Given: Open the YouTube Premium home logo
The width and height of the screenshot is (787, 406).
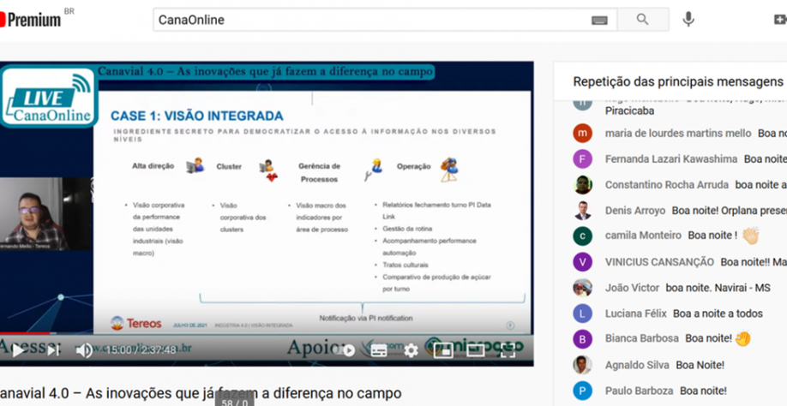Looking at the screenshot, I should click(x=33, y=18).
